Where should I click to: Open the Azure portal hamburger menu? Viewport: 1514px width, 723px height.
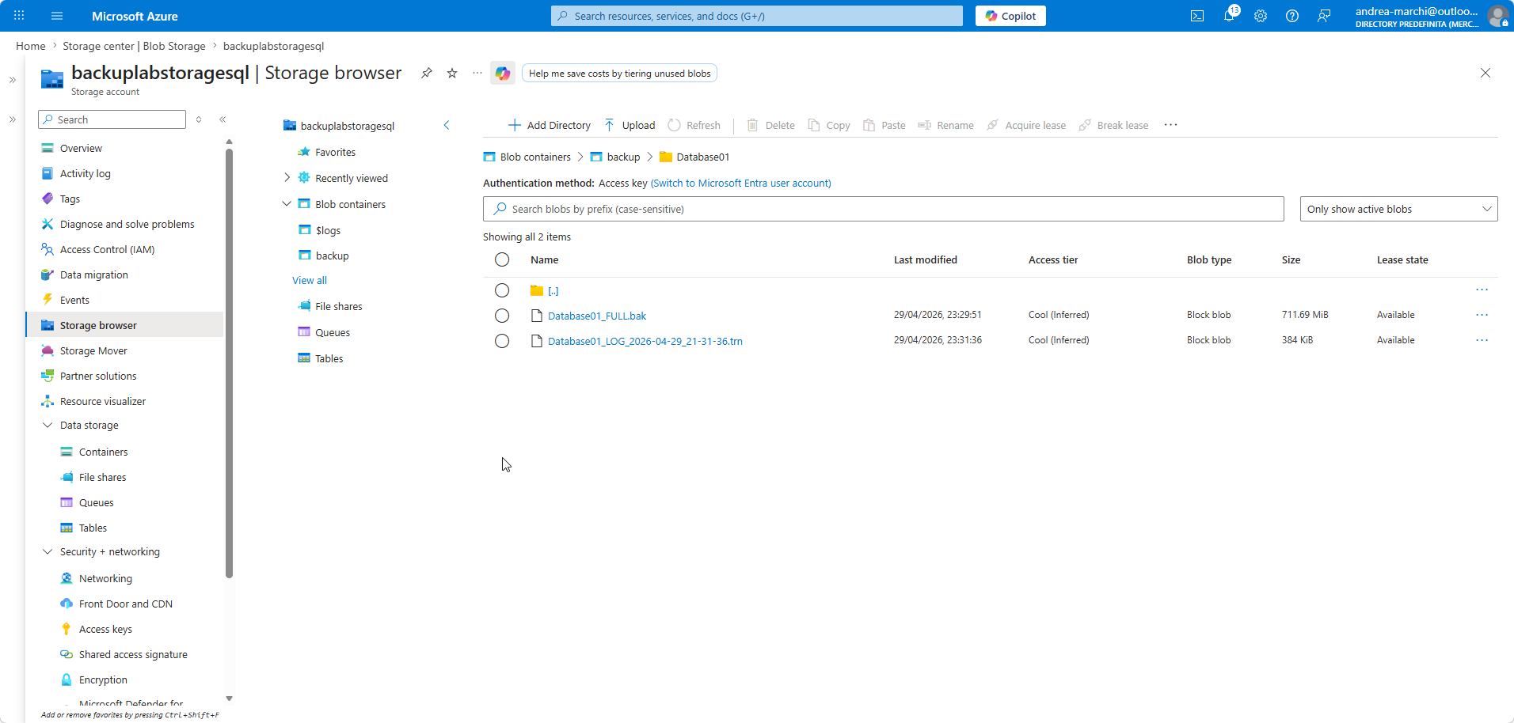56,16
